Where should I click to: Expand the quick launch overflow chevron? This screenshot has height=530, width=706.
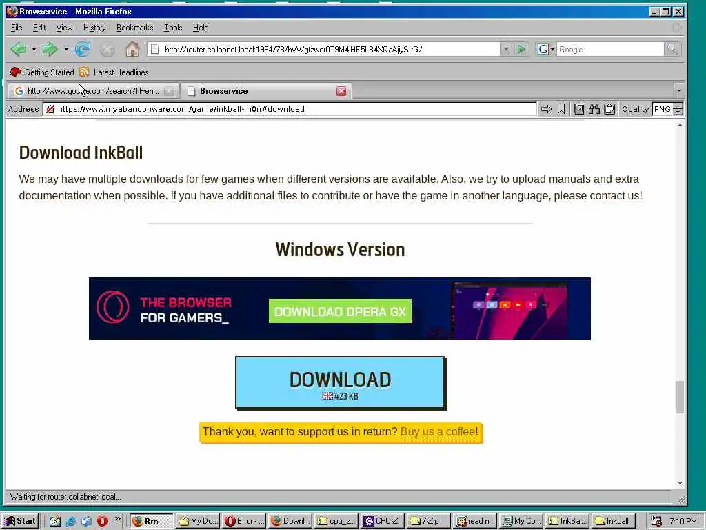point(117,519)
